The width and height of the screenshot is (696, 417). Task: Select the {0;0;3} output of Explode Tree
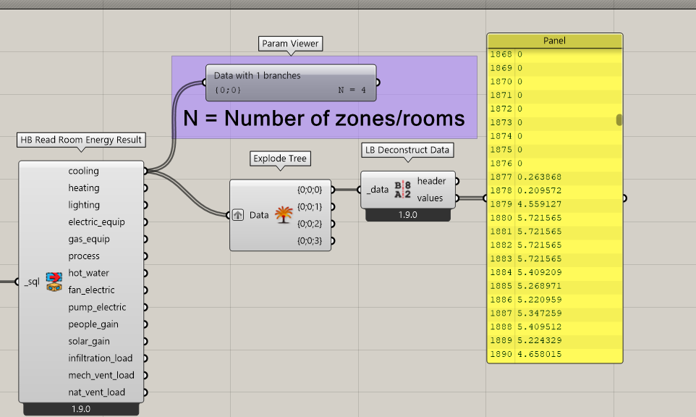[310, 240]
